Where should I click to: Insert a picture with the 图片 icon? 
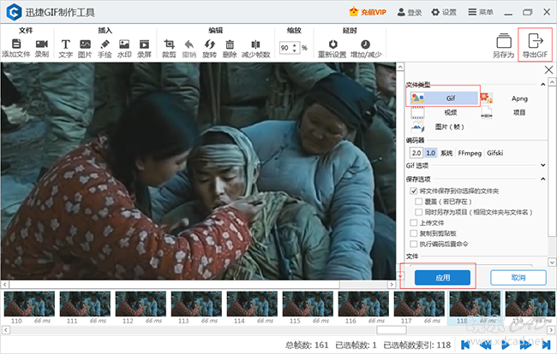tap(85, 44)
